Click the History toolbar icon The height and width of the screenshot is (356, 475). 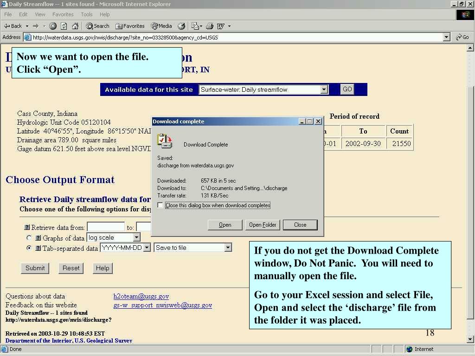pos(181,26)
